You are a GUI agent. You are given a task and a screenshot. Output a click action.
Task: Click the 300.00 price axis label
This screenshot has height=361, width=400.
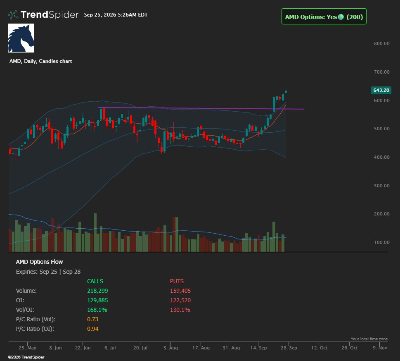tap(382, 186)
